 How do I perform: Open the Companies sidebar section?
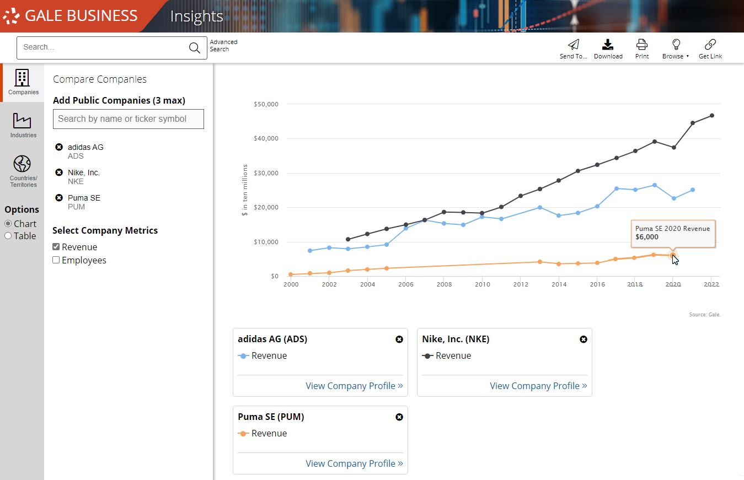(x=23, y=82)
